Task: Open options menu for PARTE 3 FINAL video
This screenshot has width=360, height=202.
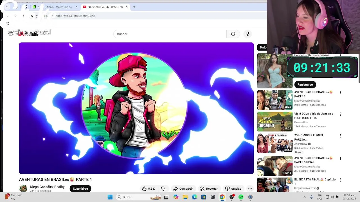Action: pyautogui.click(x=340, y=159)
